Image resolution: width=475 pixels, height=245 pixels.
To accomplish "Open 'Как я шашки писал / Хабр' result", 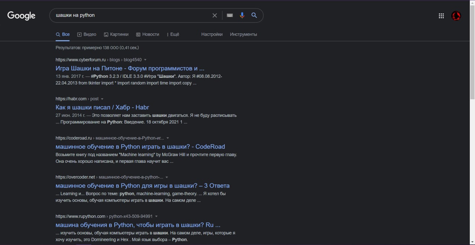I will point(102,107).
